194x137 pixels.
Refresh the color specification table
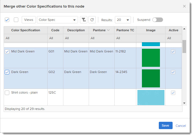pos(92,20)
